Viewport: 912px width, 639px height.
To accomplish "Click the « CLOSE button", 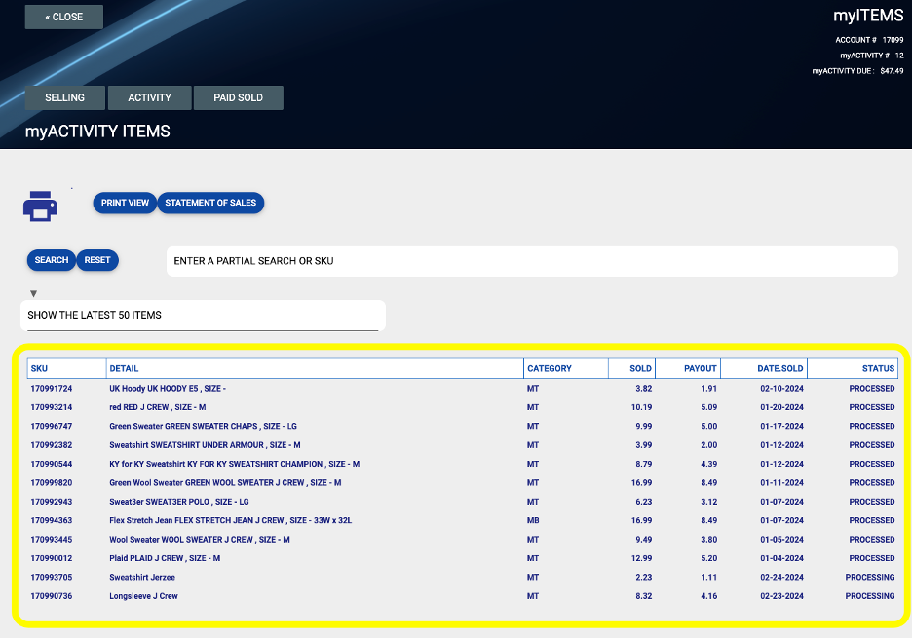I will pyautogui.click(x=63, y=17).
